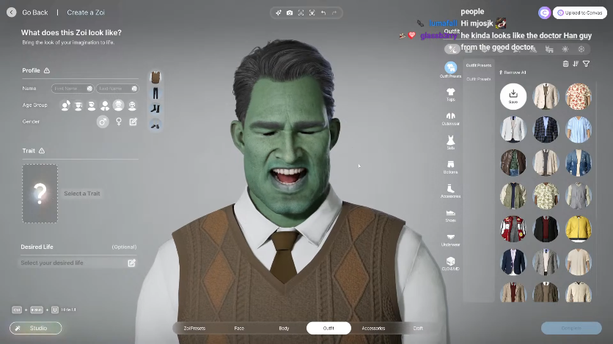Select the male gender option
The width and height of the screenshot is (613, 344).
[x=103, y=121]
